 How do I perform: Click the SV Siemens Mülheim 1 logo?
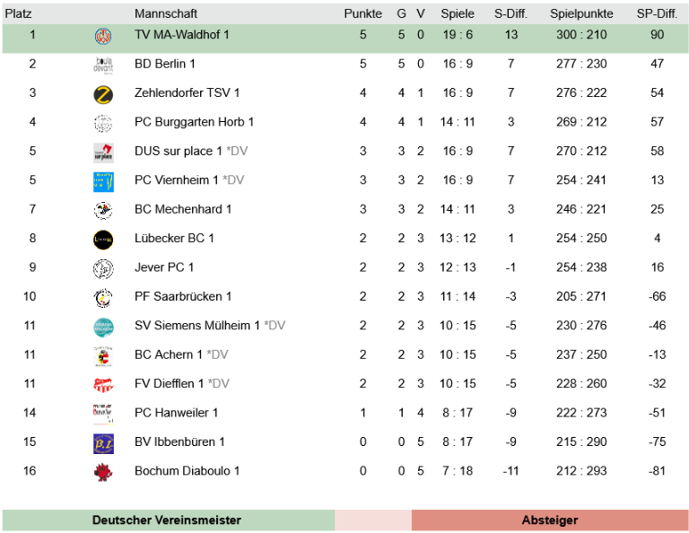tap(103, 326)
